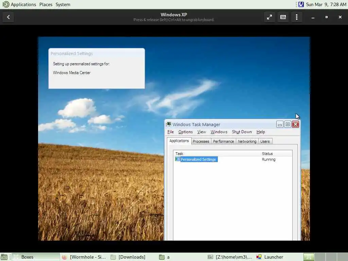Go back to the Boxes overview
Viewport: 348px width, 261px height.
click(x=8, y=17)
